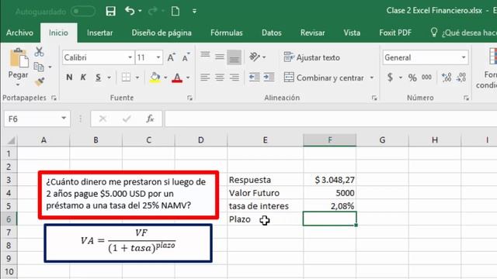Viewport: 497px width, 279px height.
Task: Click the Align top icon
Action: tap(205, 55)
